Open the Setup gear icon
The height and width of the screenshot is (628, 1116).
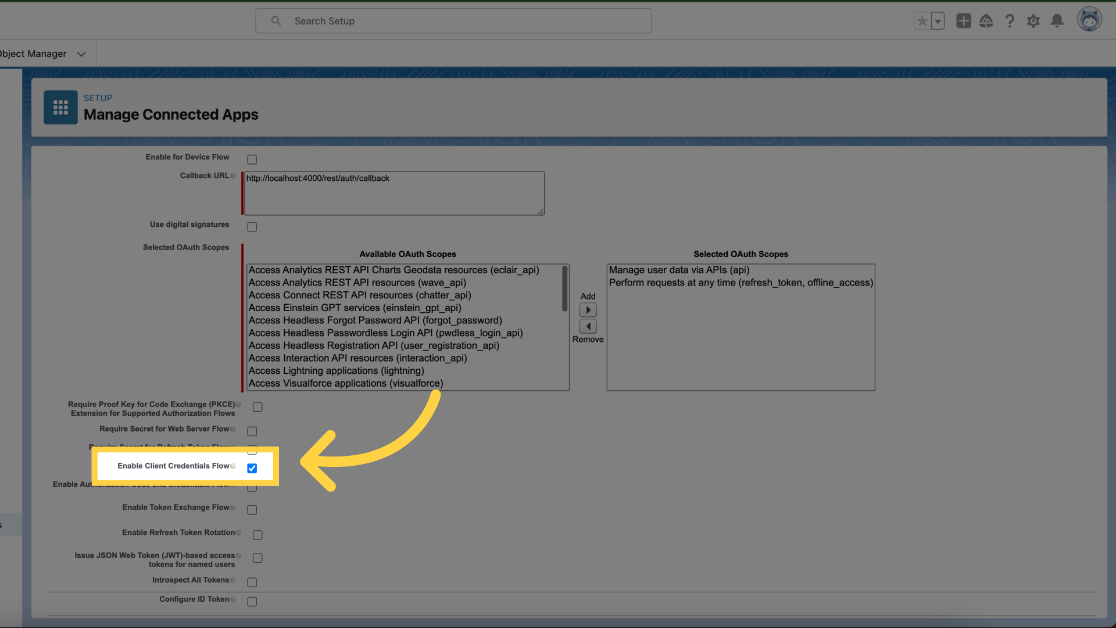[x=1033, y=20]
